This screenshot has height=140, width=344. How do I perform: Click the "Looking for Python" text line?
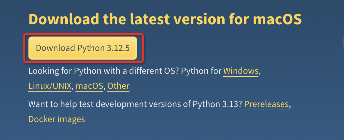click(144, 71)
